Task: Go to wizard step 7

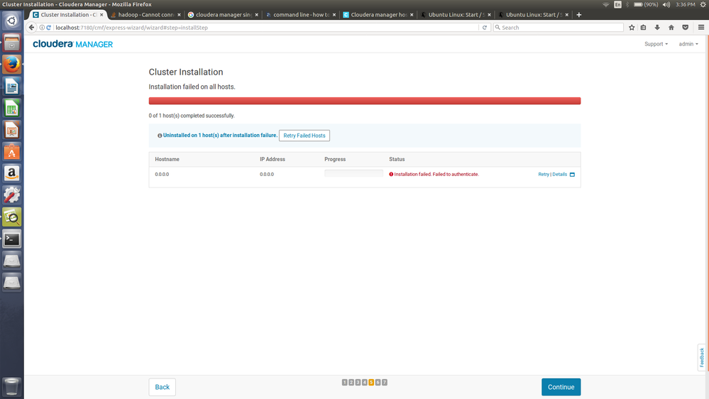Action: (x=385, y=383)
